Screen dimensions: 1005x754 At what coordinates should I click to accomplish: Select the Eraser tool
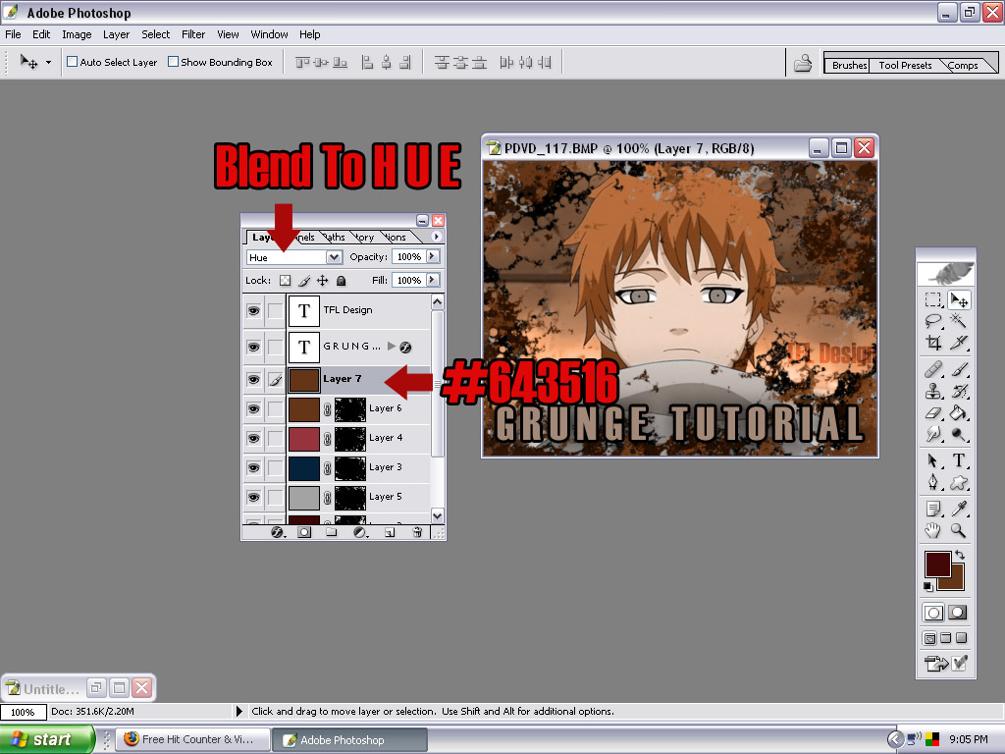(933, 413)
